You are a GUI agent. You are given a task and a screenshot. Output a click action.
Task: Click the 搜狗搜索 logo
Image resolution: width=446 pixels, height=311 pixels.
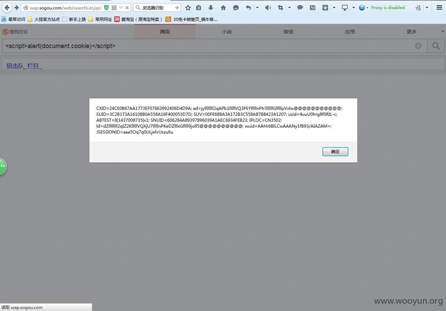(15, 32)
